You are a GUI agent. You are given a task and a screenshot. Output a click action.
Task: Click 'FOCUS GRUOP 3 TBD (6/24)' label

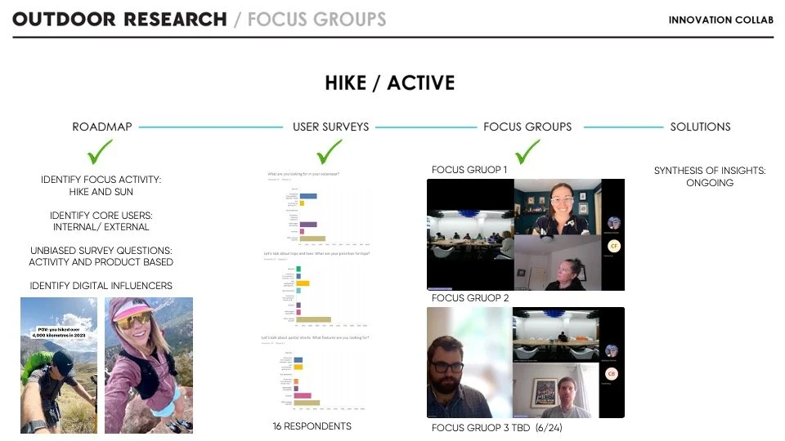click(496, 428)
